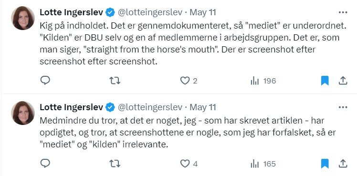
Task: Open profile picture thumbnail on the first tweet
Action: pyautogui.click(x=23, y=18)
